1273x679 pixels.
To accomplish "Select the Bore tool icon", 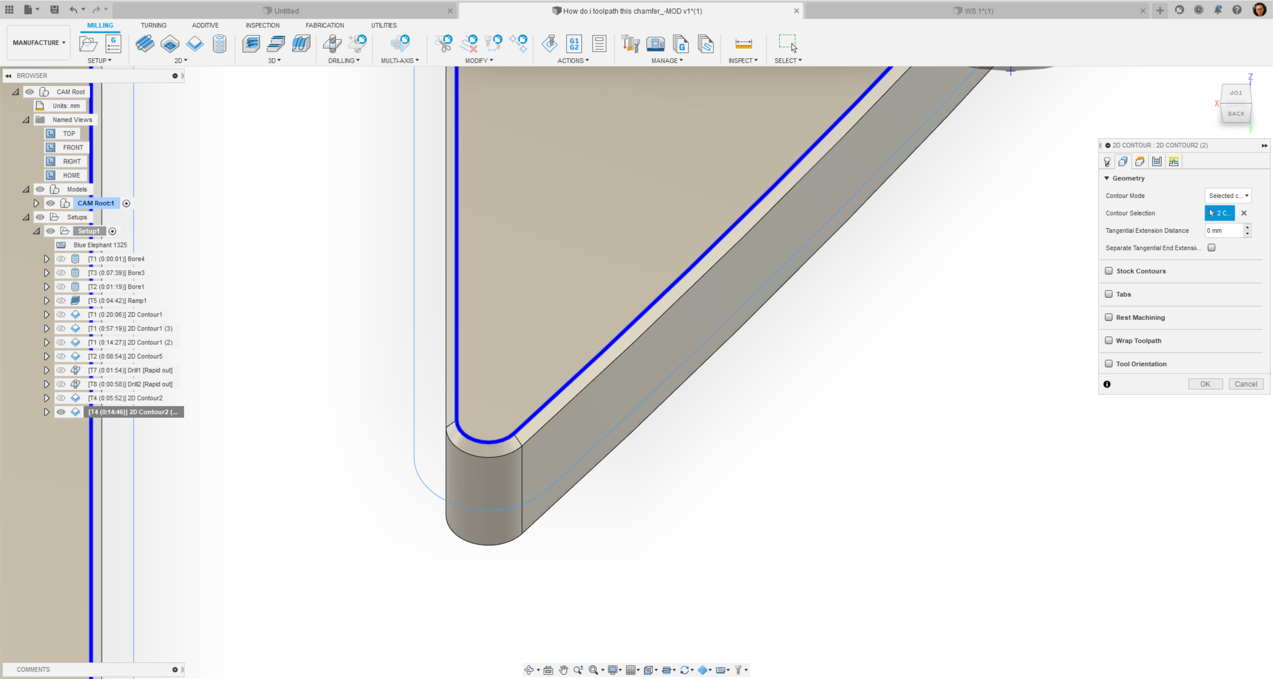I will (219, 43).
